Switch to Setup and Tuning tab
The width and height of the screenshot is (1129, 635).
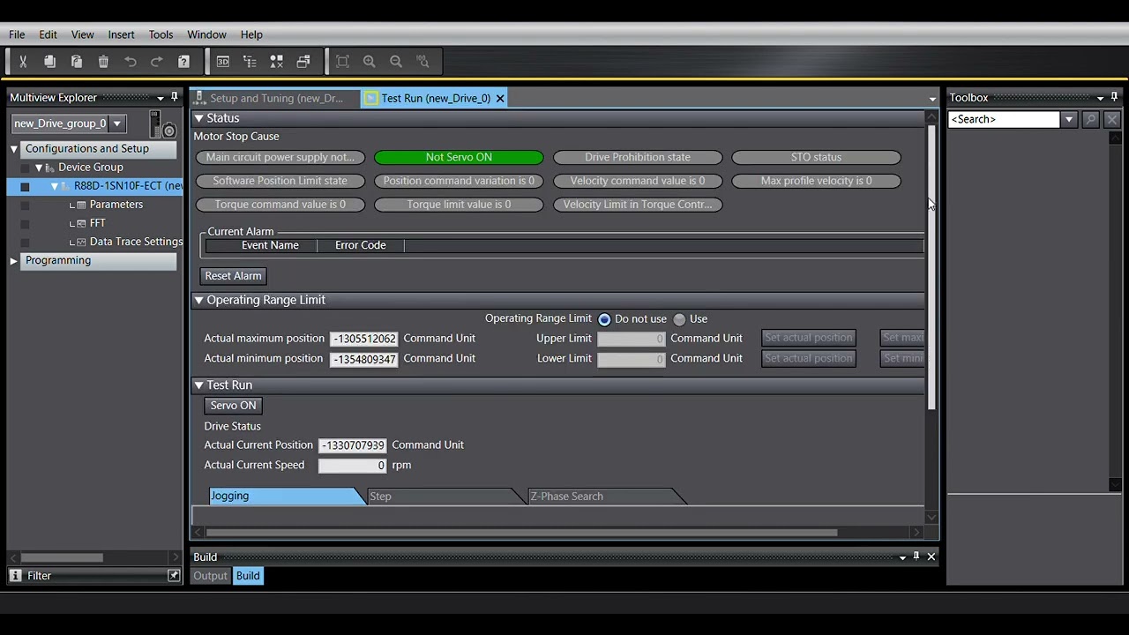click(276, 98)
